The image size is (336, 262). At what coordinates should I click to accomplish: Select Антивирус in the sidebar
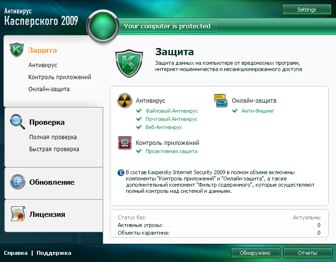pos(43,65)
